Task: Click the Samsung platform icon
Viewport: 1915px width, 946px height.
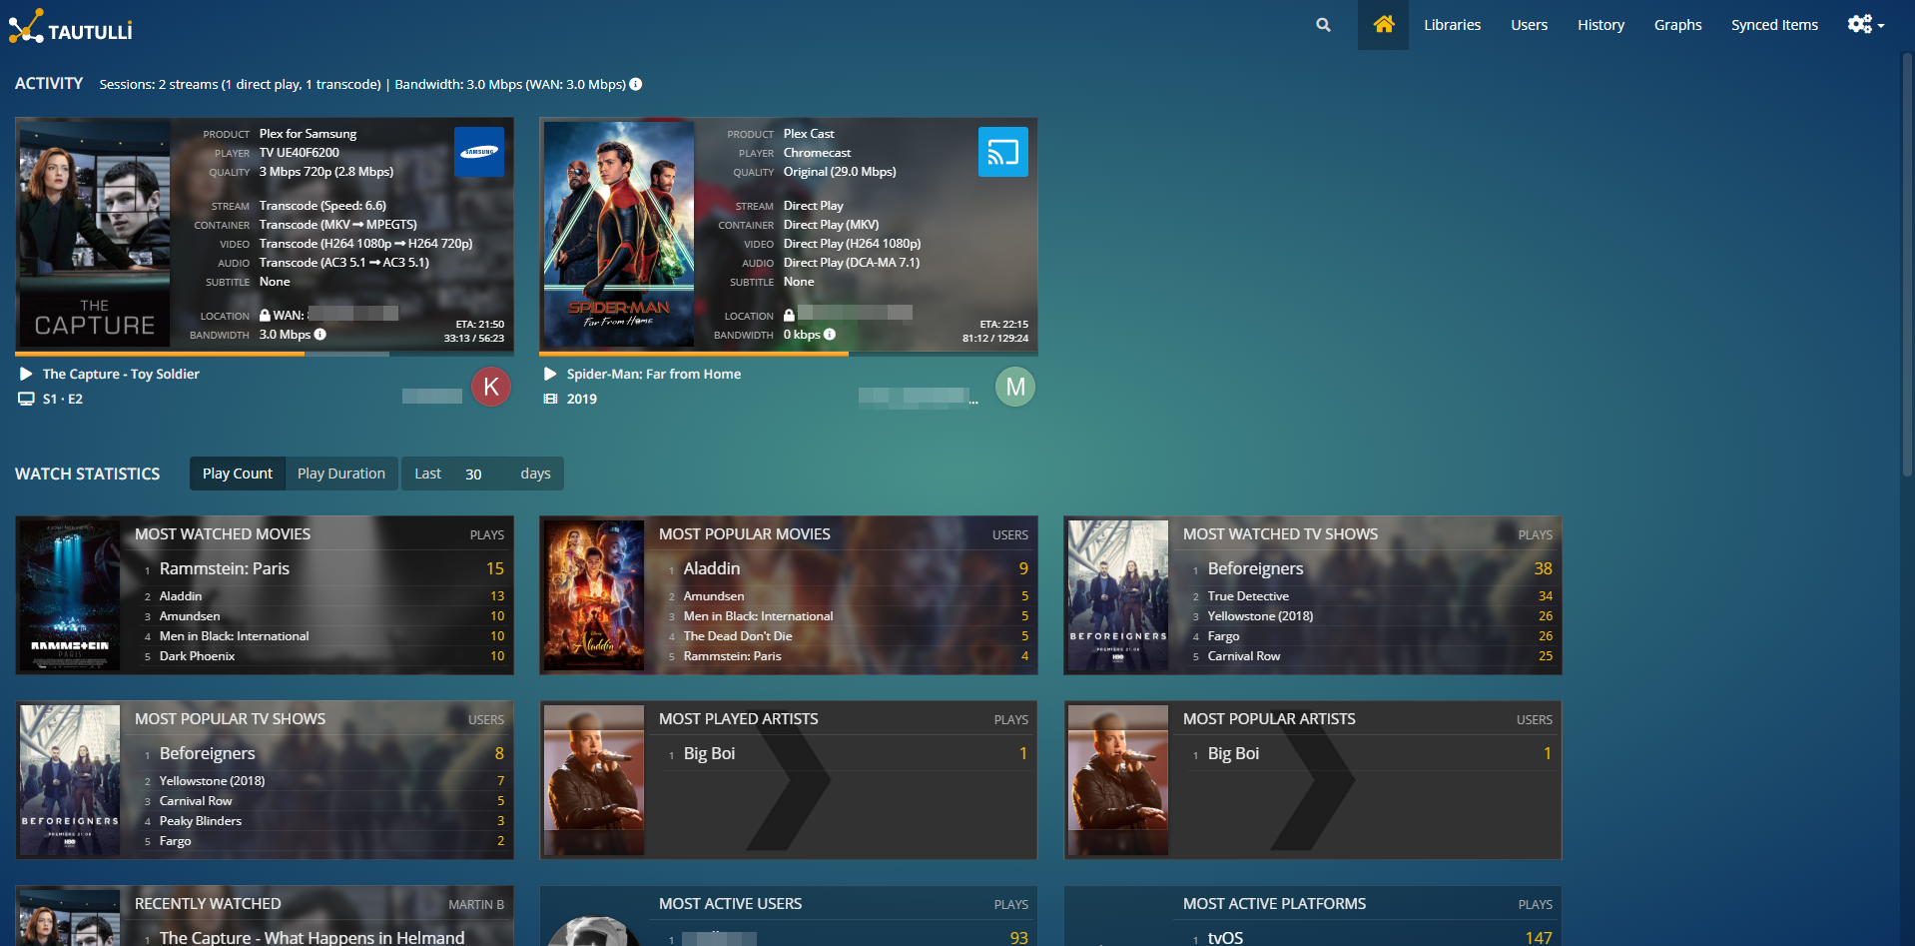Action: (x=479, y=153)
